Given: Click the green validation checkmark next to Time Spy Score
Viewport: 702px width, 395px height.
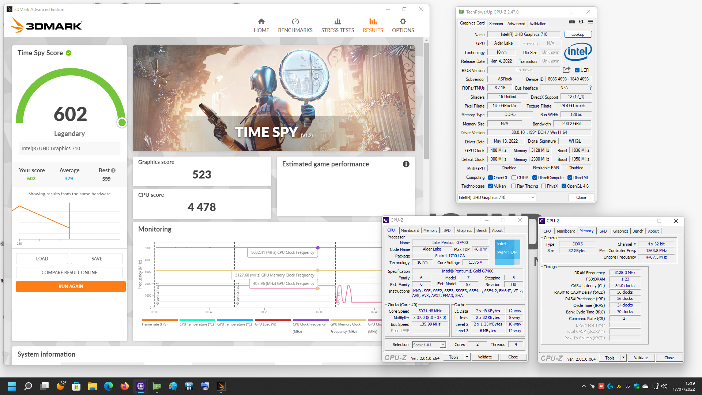Looking at the screenshot, I should [x=69, y=53].
